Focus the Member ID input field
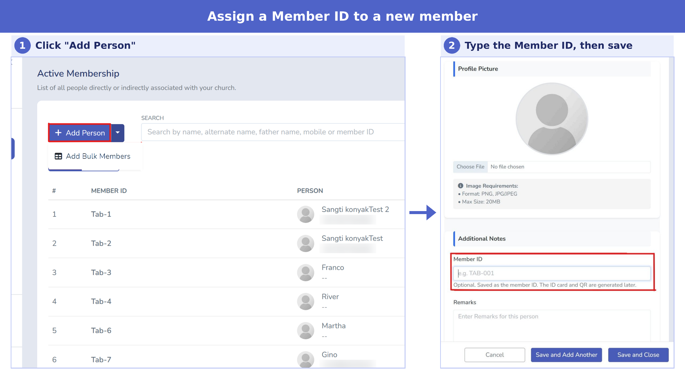 [552, 273]
